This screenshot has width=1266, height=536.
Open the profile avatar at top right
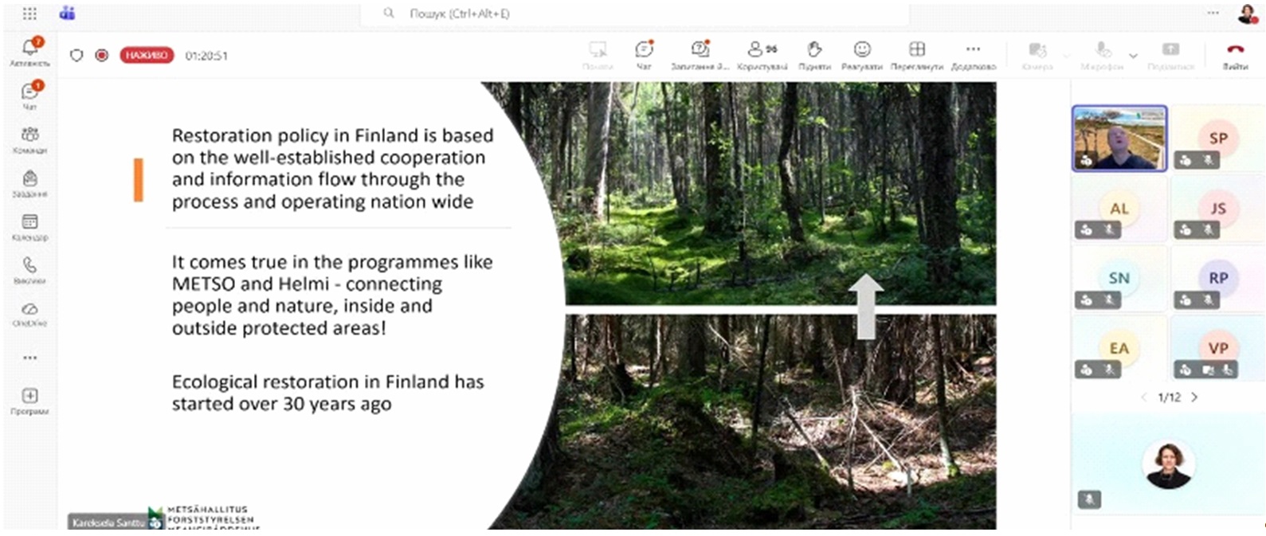1247,14
